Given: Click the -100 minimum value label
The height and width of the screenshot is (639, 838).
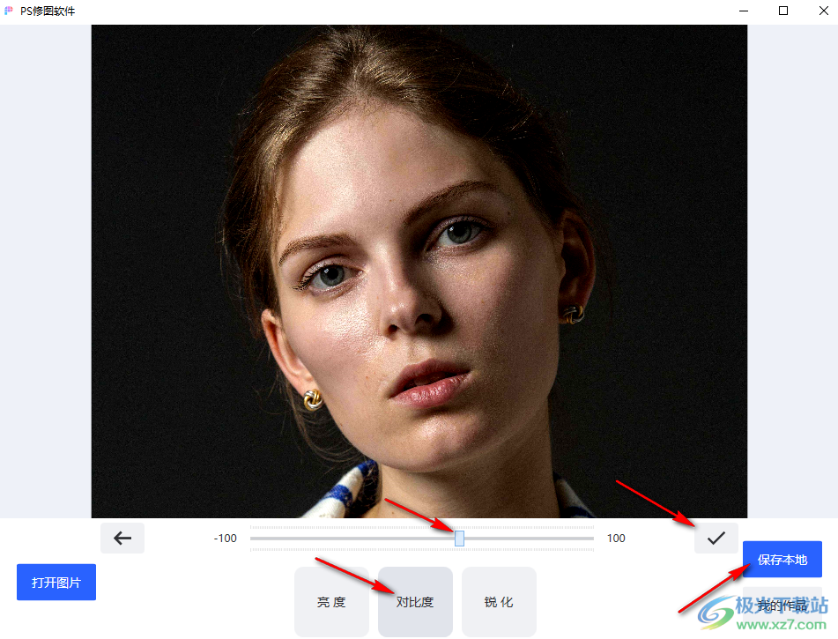Looking at the screenshot, I should (x=225, y=539).
